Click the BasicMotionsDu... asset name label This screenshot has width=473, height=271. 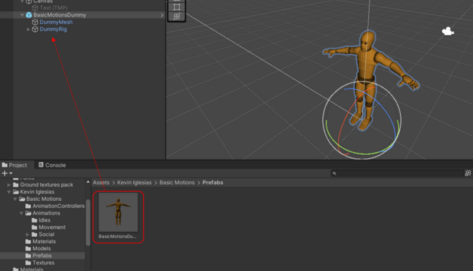click(x=117, y=236)
